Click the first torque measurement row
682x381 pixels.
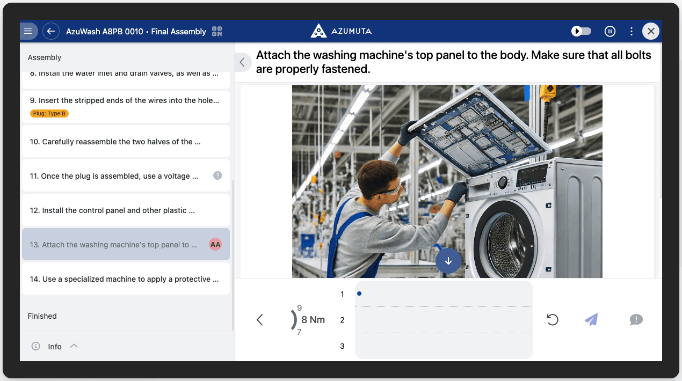(444, 294)
